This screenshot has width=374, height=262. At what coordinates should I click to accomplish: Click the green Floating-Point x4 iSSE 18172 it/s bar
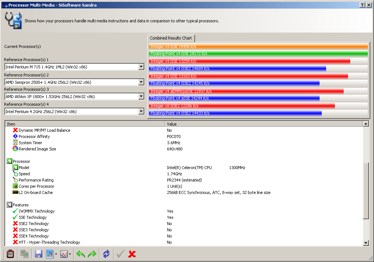click(x=258, y=53)
